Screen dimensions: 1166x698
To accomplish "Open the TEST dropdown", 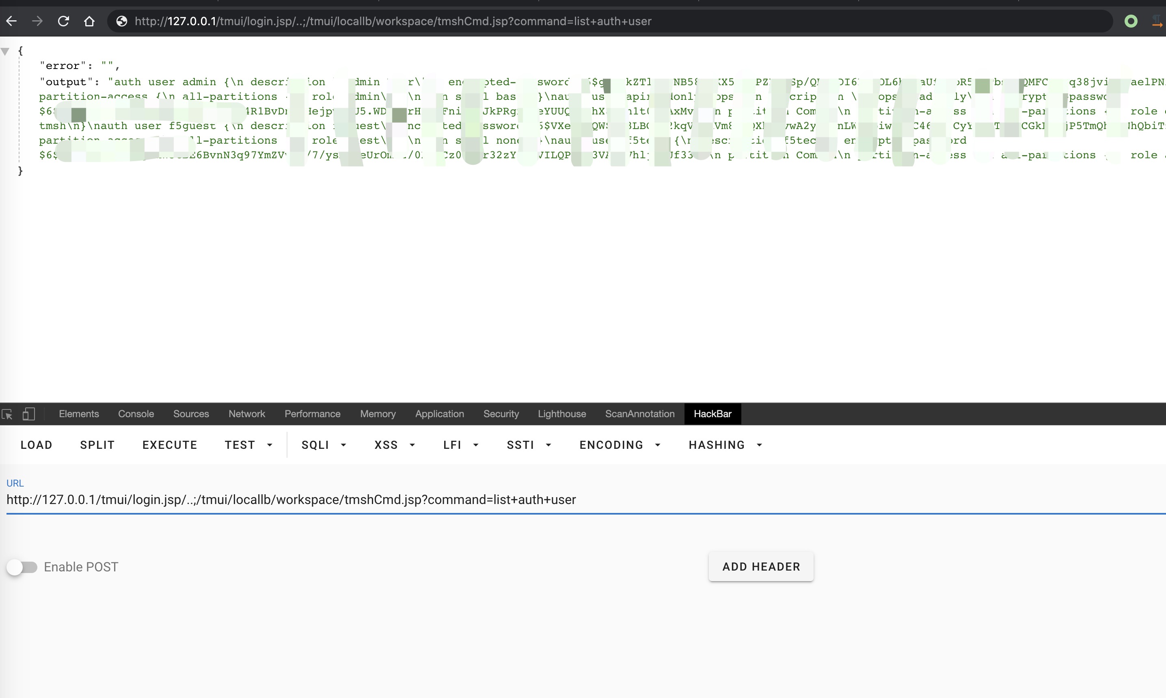I will tap(248, 445).
